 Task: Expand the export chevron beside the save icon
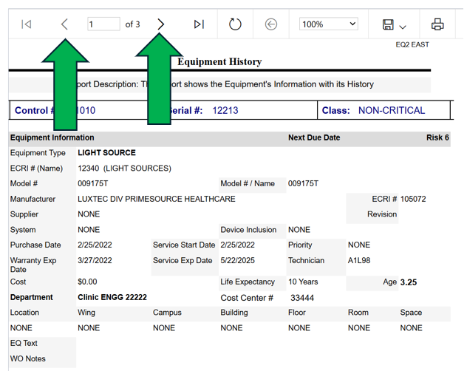(403, 27)
